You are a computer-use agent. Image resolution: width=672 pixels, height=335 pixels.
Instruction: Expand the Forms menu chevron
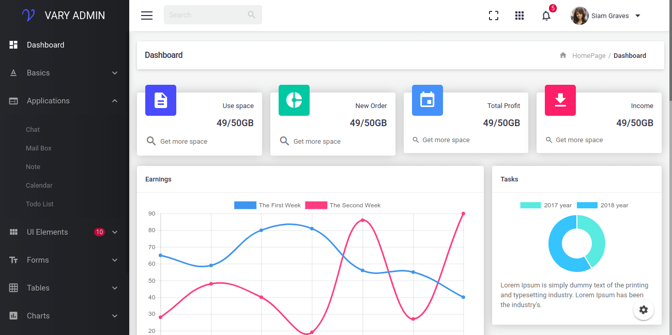pyautogui.click(x=115, y=260)
